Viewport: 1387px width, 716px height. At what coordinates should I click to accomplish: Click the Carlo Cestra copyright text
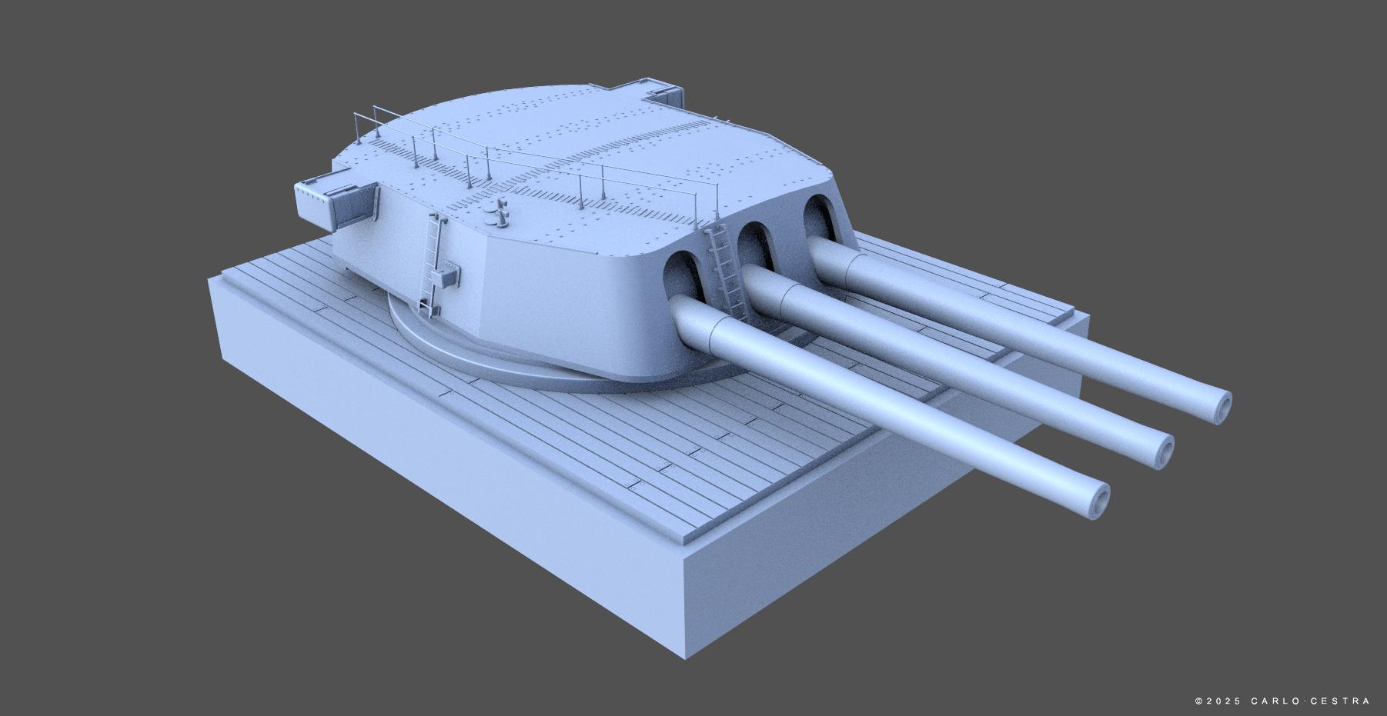click(1282, 701)
